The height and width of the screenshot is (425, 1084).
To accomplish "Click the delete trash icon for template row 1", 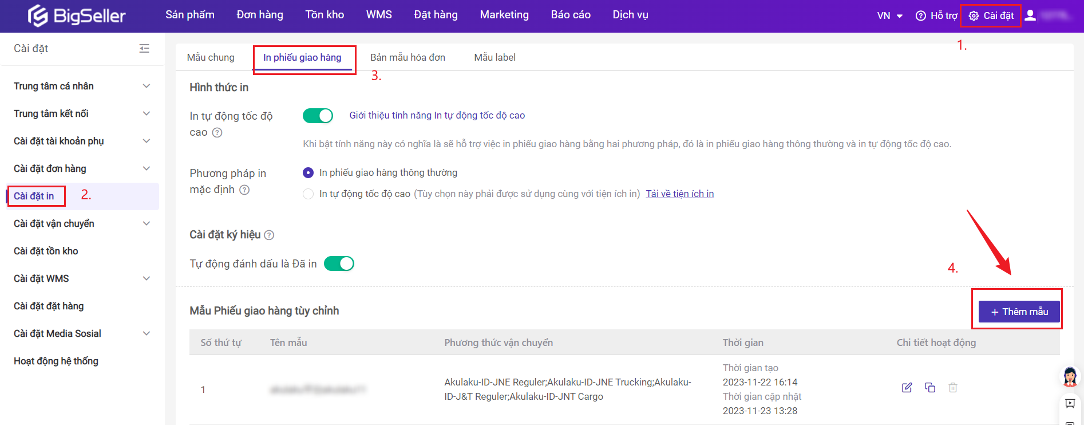I will click(953, 388).
